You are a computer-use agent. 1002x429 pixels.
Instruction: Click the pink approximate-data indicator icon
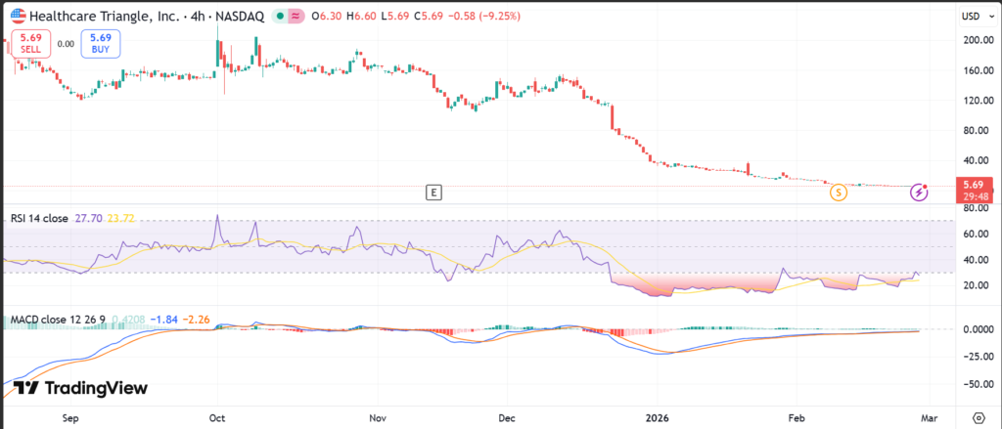290,17
